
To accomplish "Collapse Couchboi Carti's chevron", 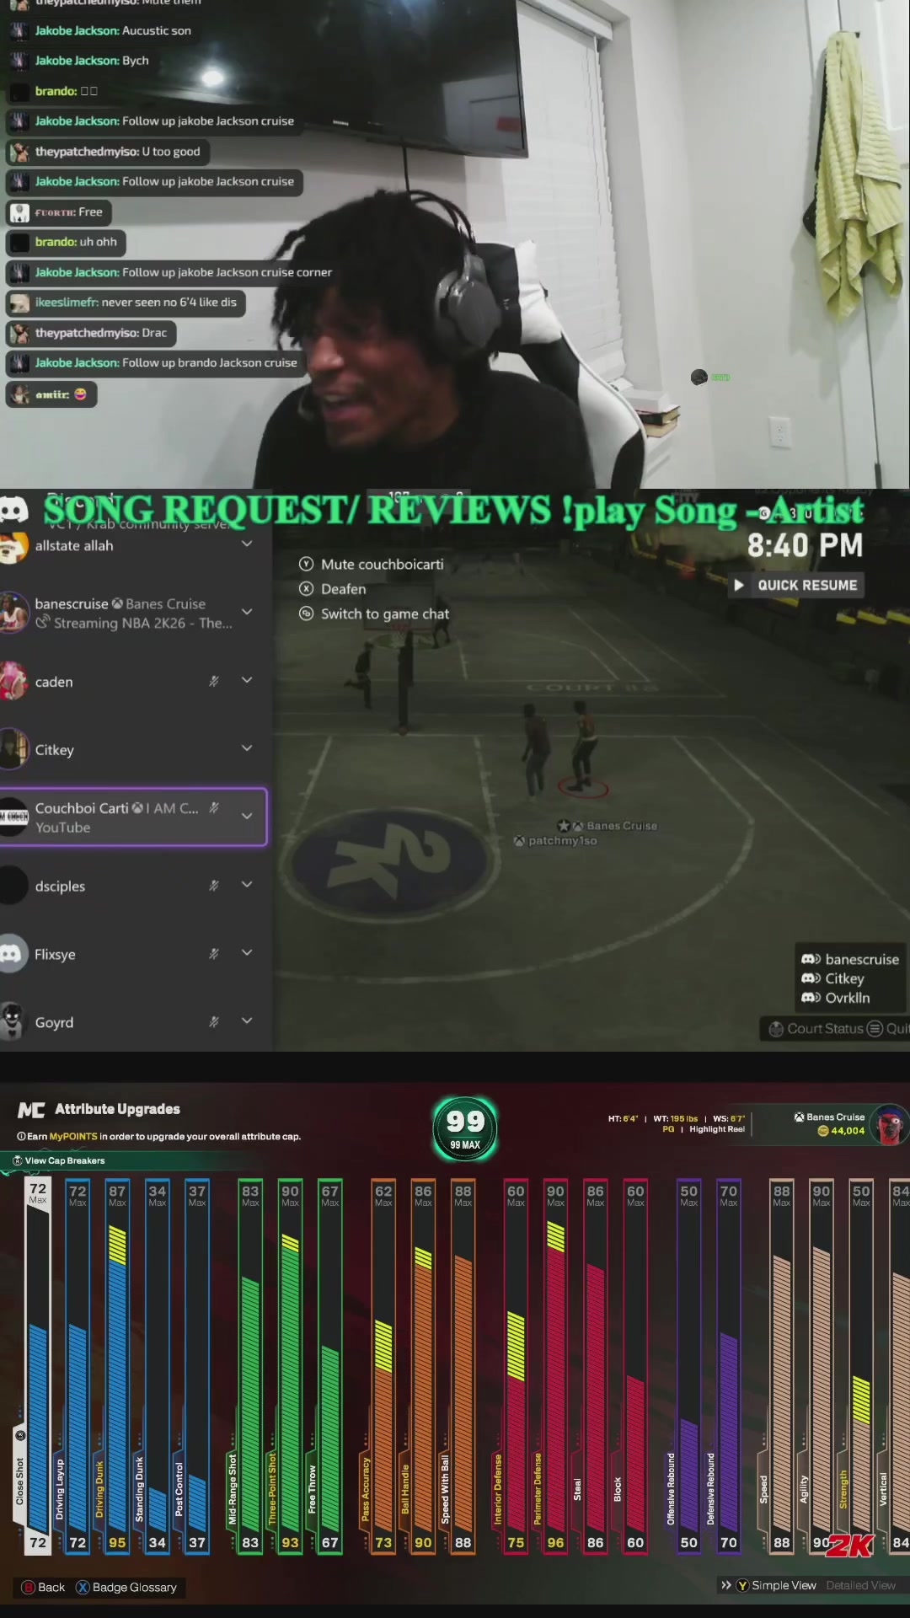I will click(x=247, y=816).
